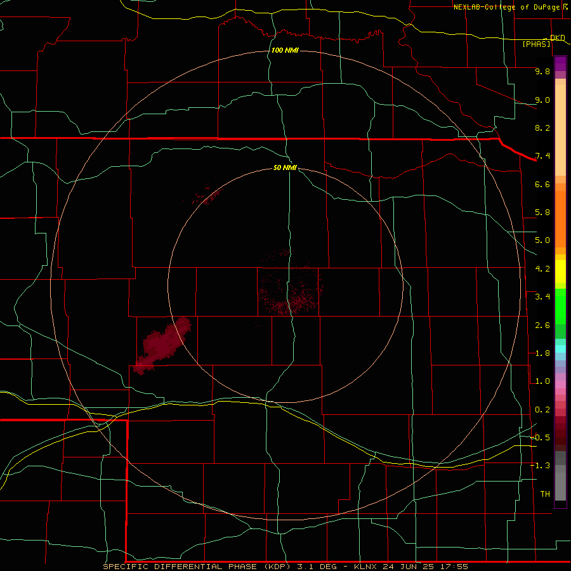Click the scattered echoes near the radar center
571x571 pixels.
coord(290,285)
